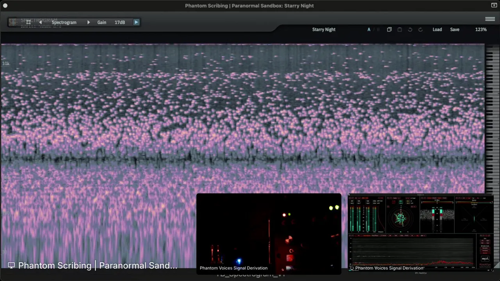The image size is (500, 281).
Task: Click the Load preset button
Action: (437, 29)
